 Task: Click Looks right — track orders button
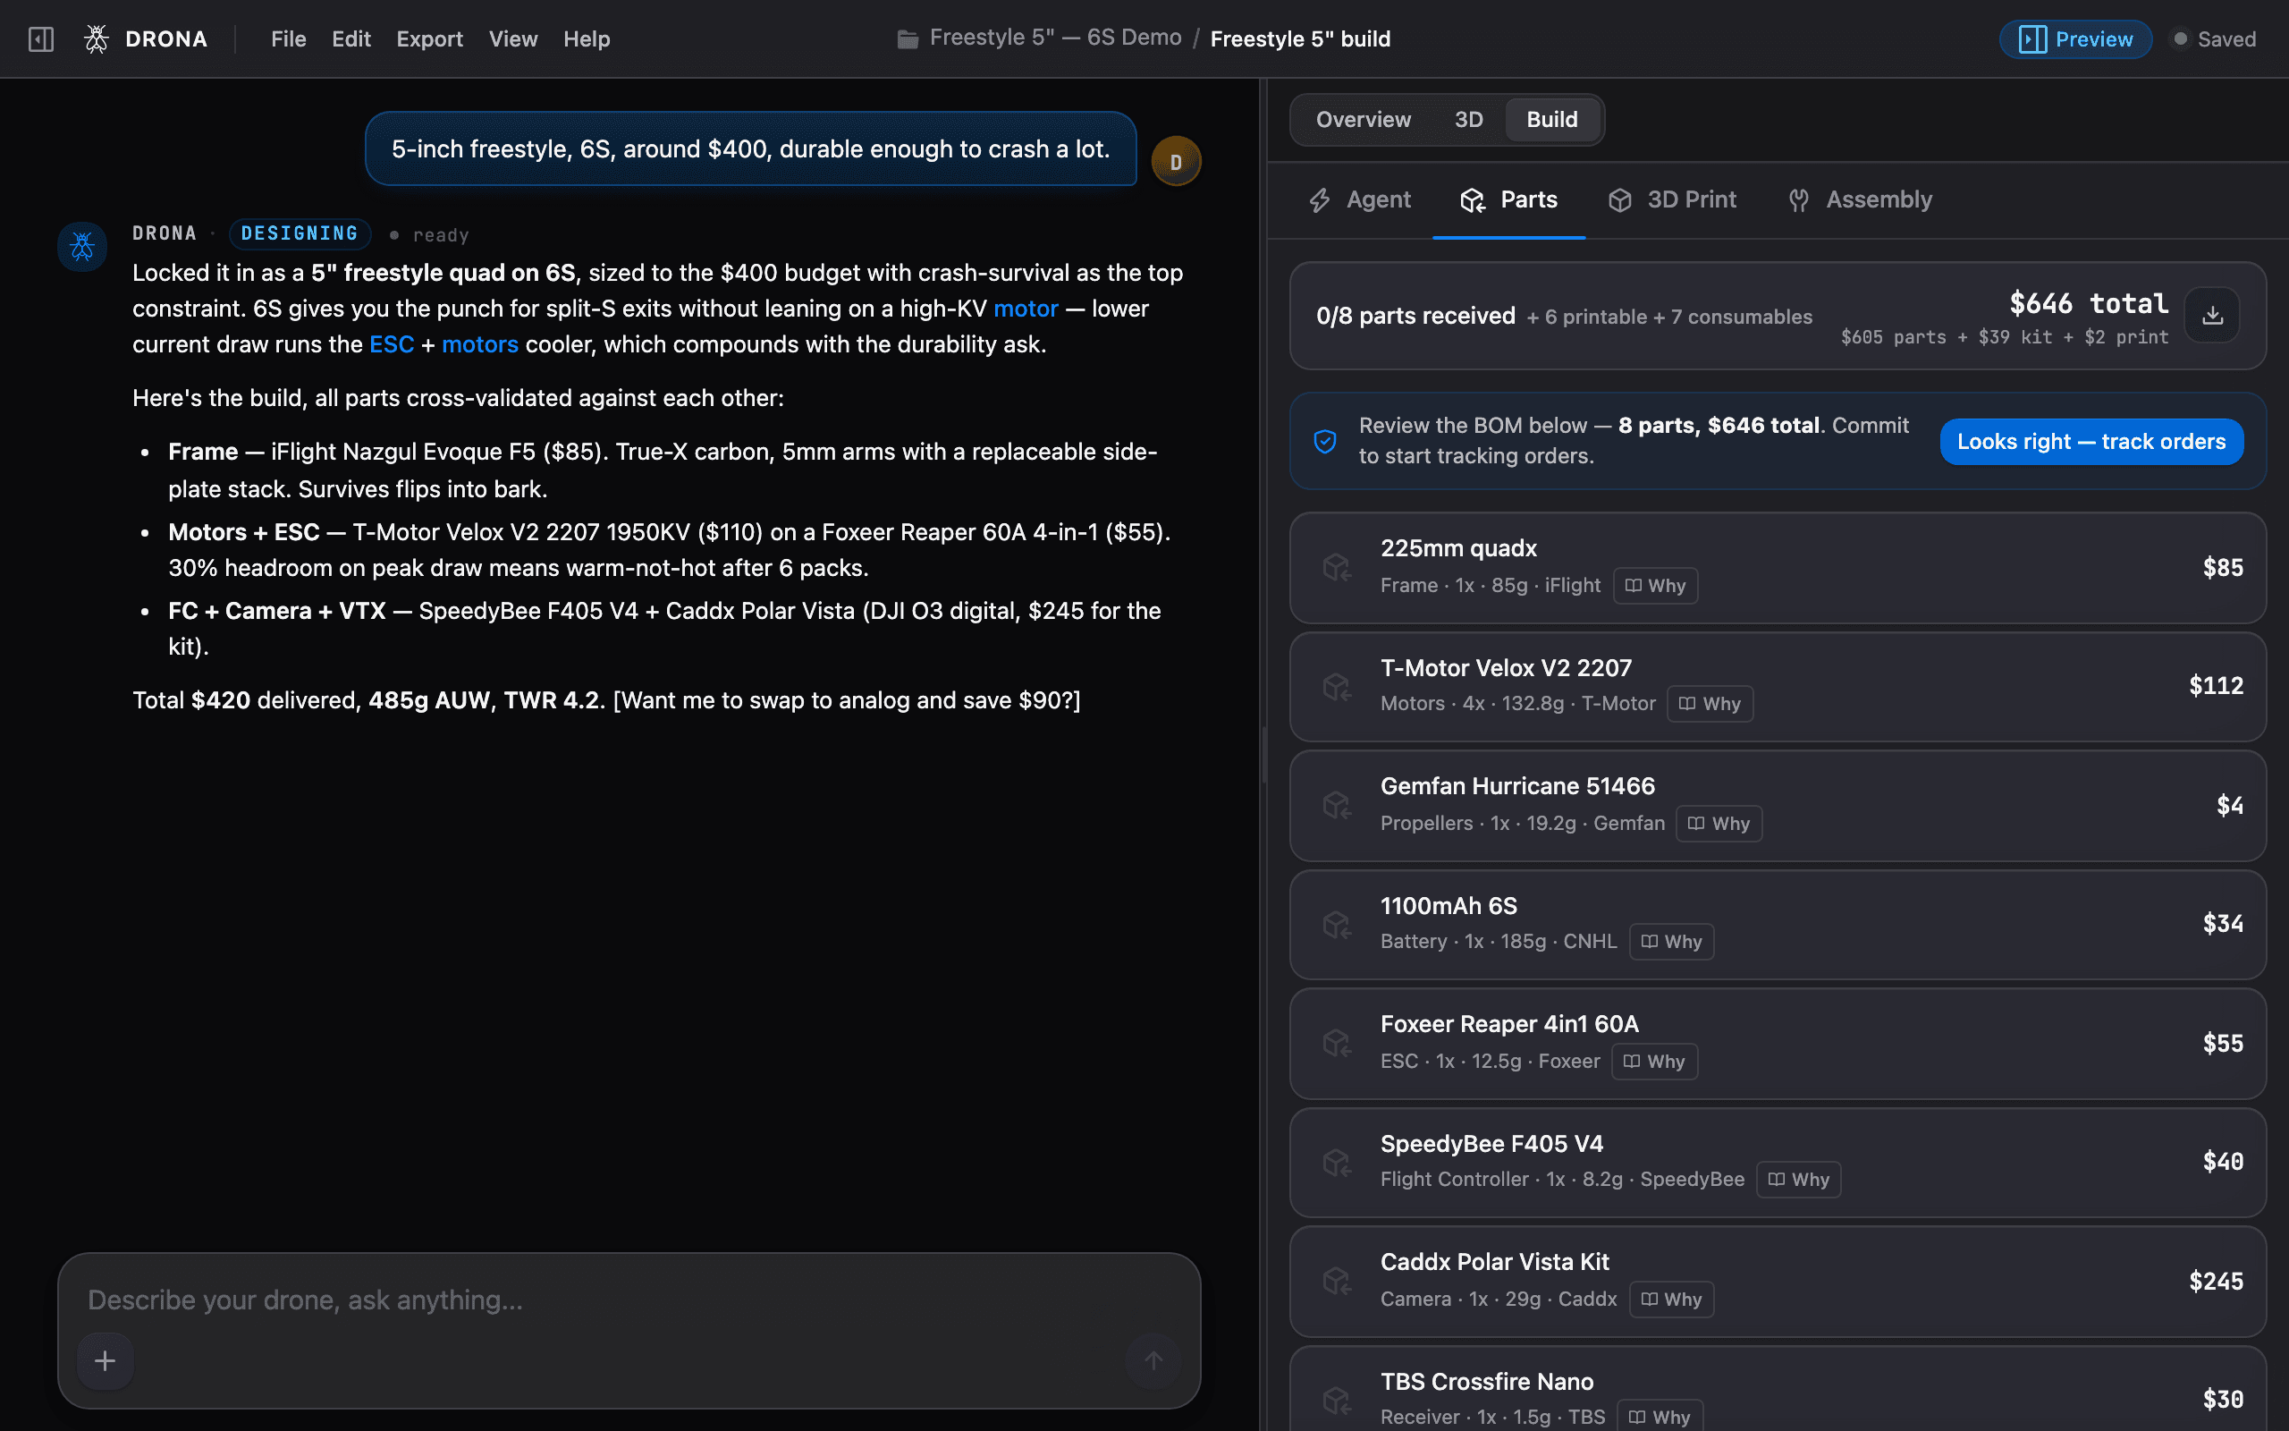click(2091, 442)
